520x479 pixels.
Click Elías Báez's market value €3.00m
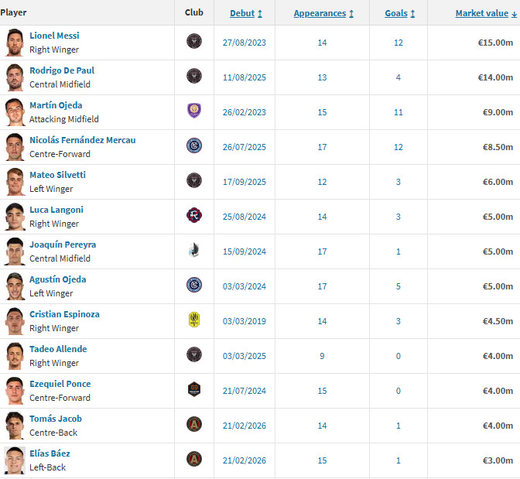pos(498,460)
